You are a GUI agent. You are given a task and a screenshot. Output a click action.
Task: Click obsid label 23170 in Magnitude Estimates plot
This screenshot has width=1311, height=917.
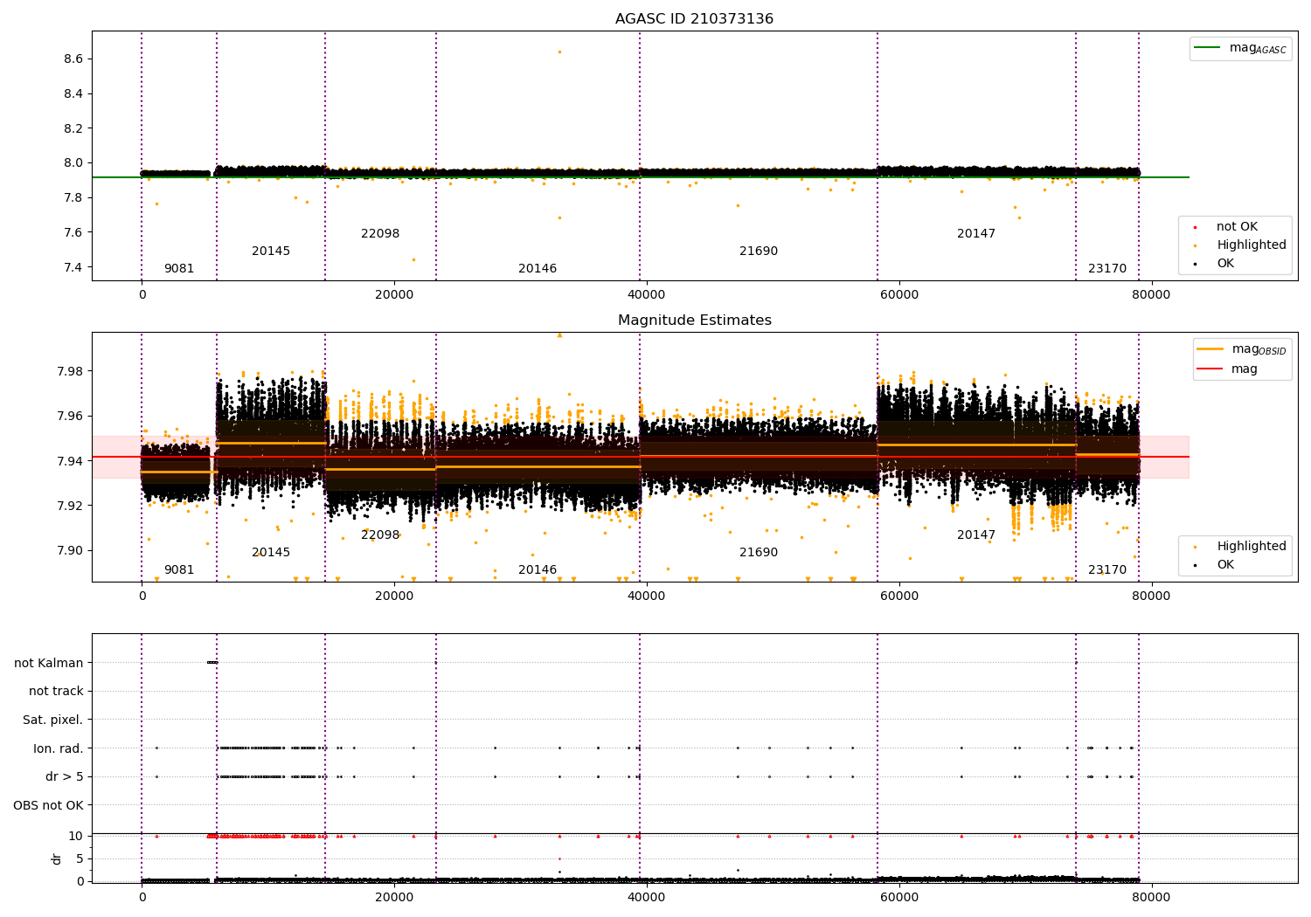pyautogui.click(x=1107, y=569)
